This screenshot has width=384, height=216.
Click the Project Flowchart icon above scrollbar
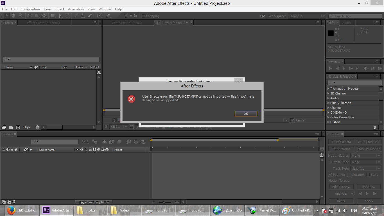[x=99, y=72]
